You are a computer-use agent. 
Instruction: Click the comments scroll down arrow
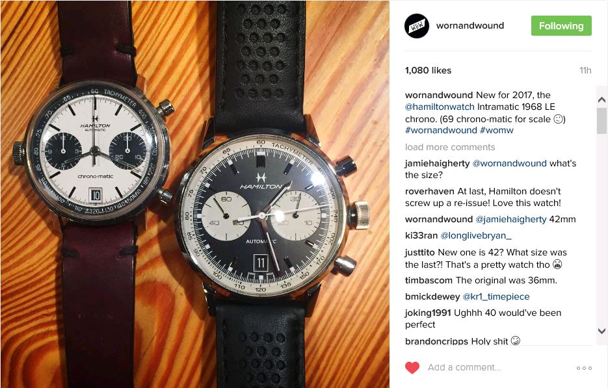coord(601,331)
